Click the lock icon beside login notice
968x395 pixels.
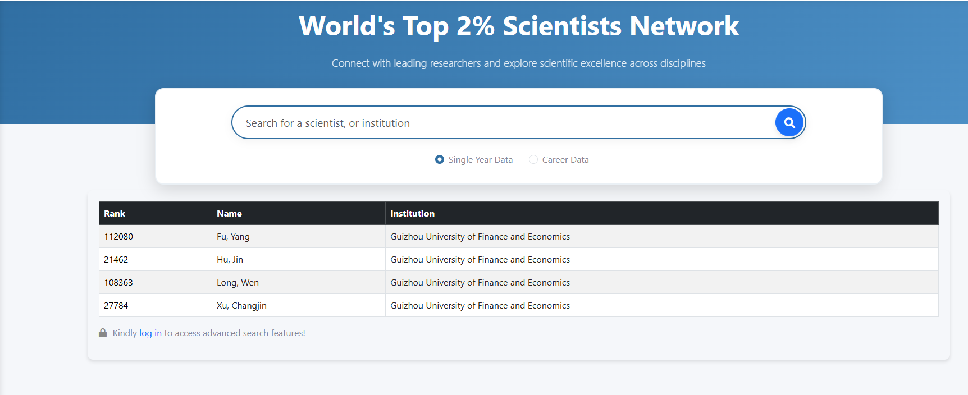point(103,333)
